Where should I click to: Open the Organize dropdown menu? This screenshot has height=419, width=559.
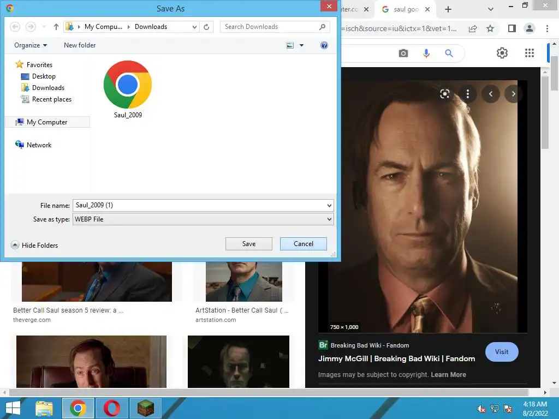click(31, 45)
